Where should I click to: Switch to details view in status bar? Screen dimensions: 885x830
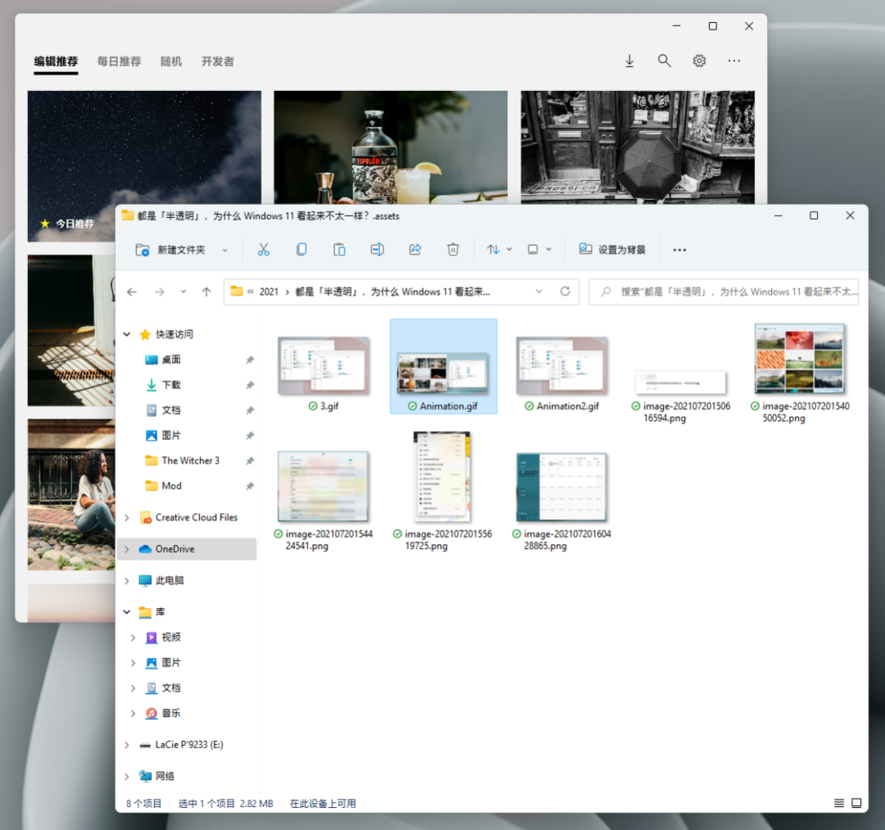tap(837, 803)
